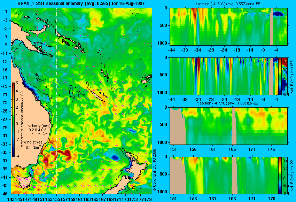Open the temperature section plot at lon=155
Screen dimensions: 296x202
coord(229,26)
